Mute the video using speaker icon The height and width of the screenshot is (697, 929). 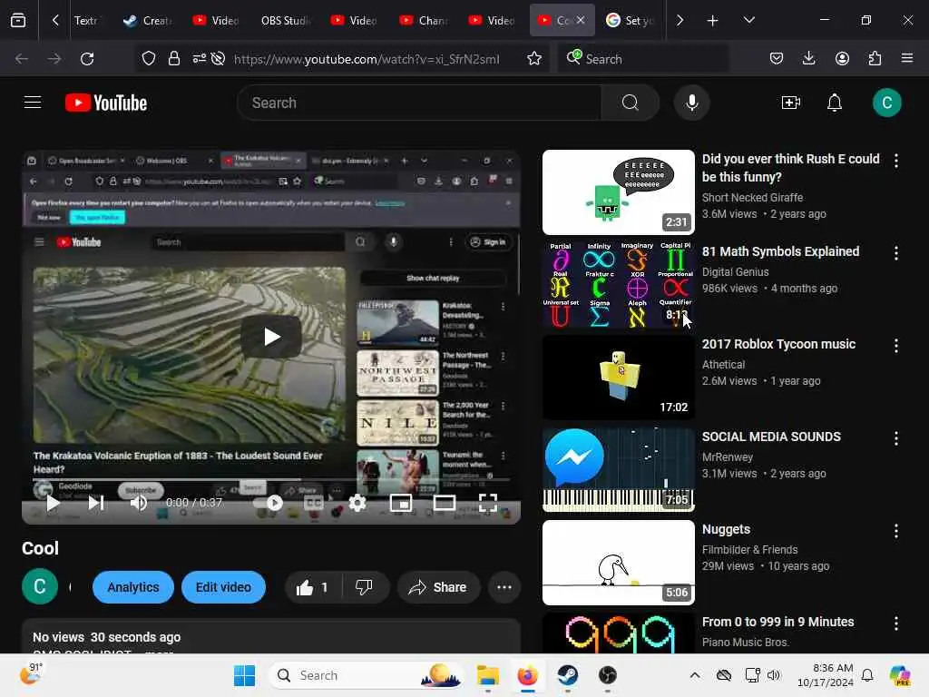(139, 503)
